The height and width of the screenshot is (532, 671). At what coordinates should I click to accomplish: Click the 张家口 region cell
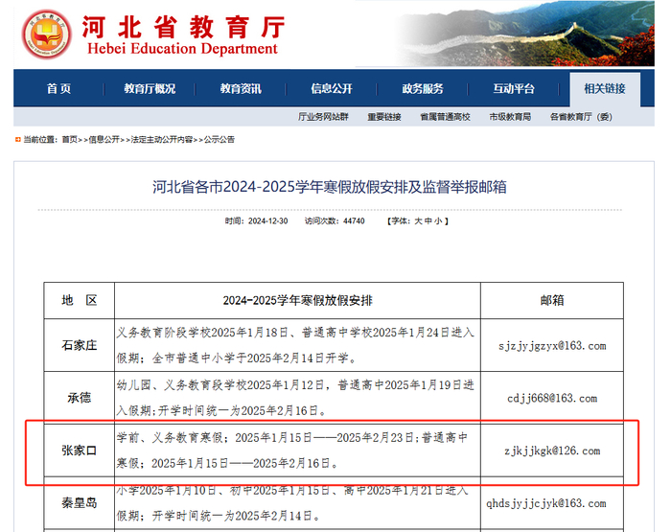(80, 451)
